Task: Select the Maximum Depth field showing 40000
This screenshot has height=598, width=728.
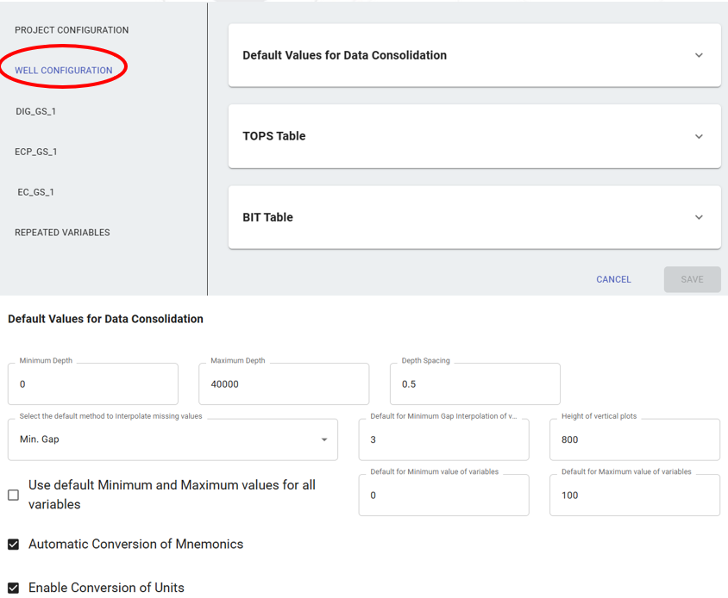Action: click(283, 383)
